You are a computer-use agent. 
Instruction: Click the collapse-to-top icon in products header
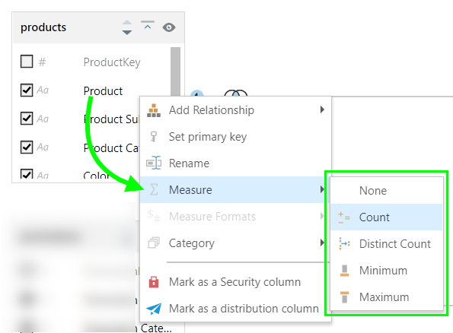[x=148, y=25]
